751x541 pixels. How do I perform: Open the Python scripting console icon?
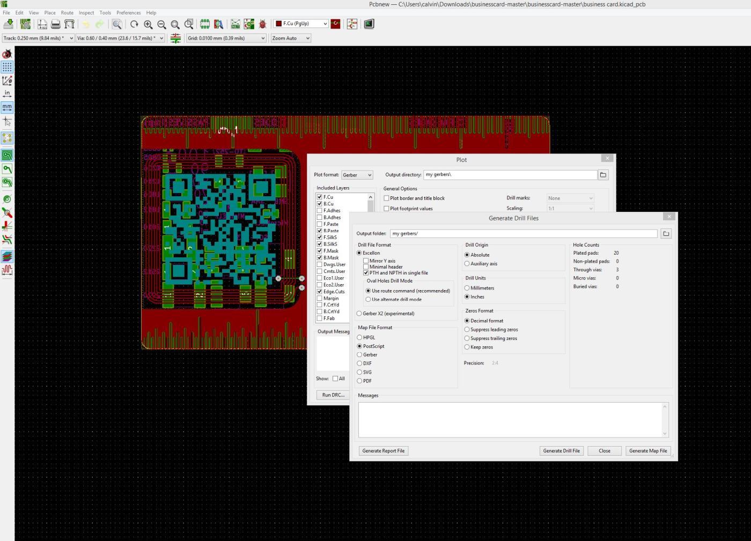[x=369, y=24]
